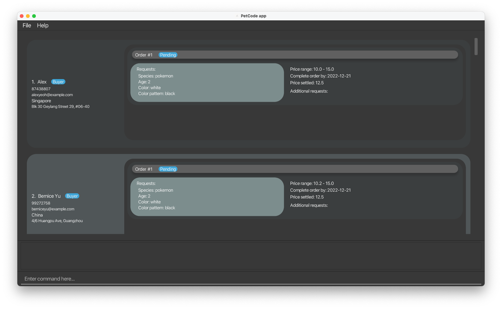This screenshot has width=502, height=309.
Task: Click Additional requests label in Bernice's order
Action: (x=309, y=206)
